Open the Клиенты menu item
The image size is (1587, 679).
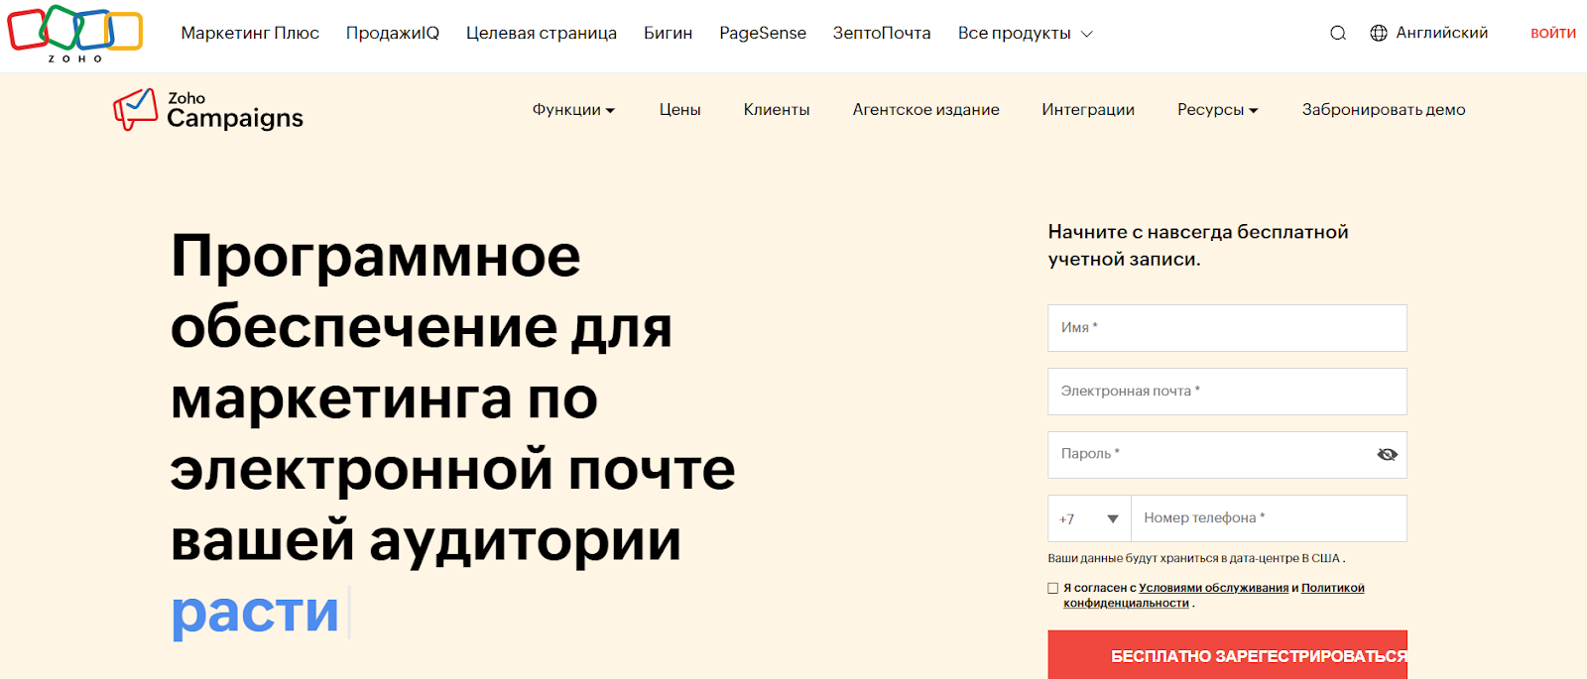pos(777,109)
